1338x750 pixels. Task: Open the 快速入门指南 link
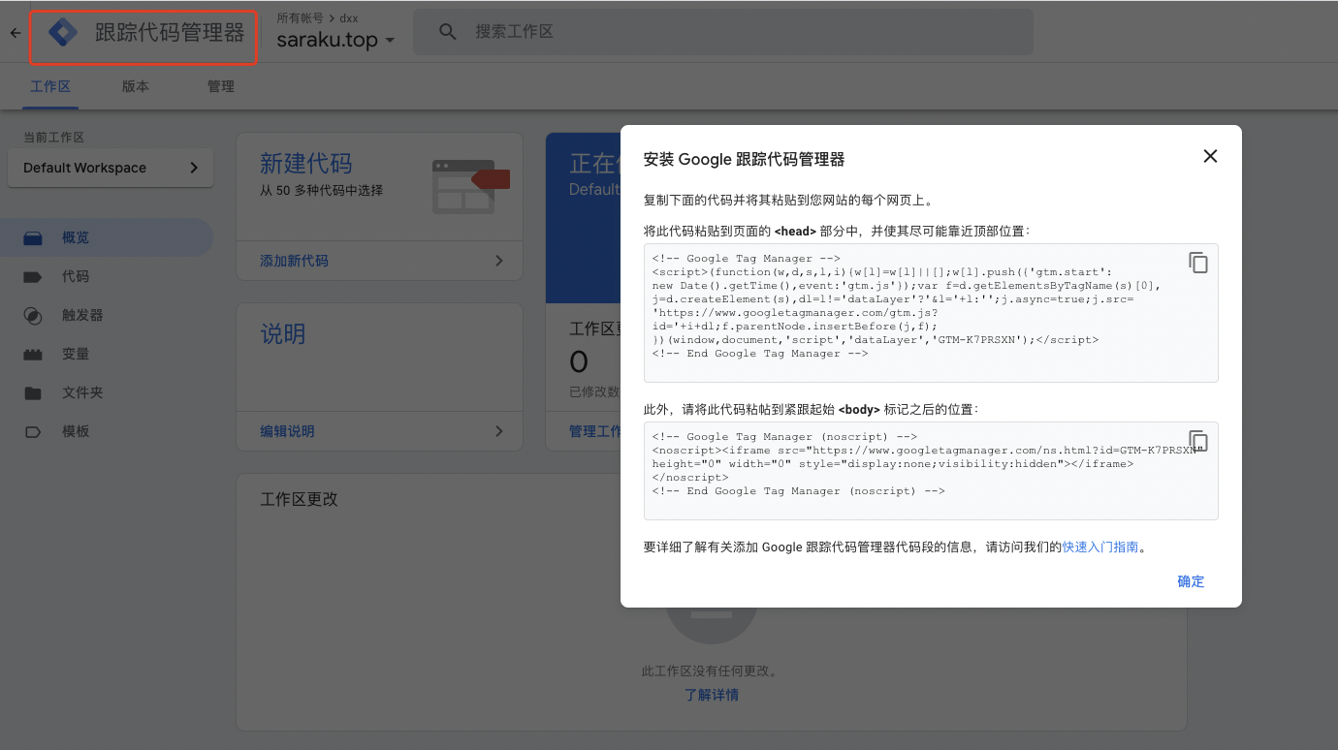click(x=1100, y=547)
